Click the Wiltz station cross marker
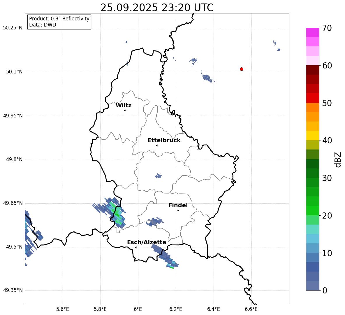Viewport: 345px width, 315px height. pyautogui.click(x=125, y=110)
